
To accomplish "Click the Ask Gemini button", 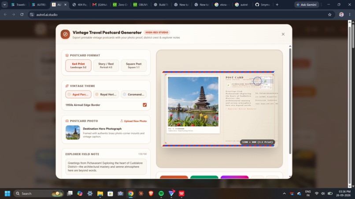I will pyautogui.click(x=307, y=4).
